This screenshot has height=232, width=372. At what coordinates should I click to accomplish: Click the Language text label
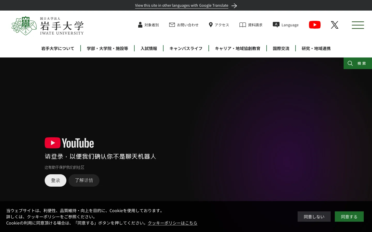click(x=290, y=25)
